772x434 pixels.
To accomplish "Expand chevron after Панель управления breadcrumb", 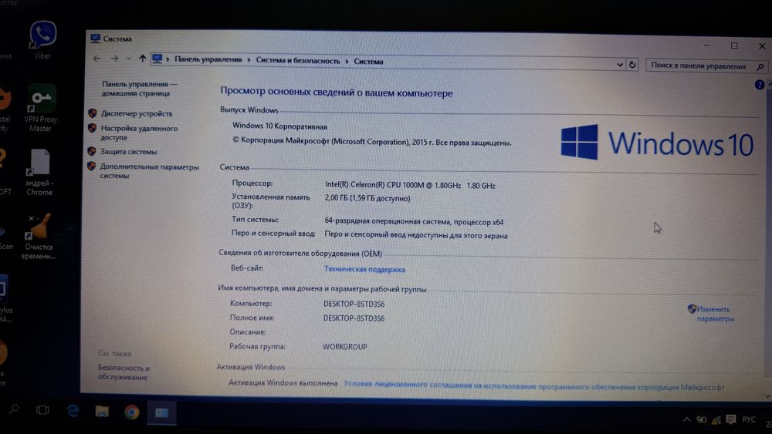I will [x=249, y=60].
